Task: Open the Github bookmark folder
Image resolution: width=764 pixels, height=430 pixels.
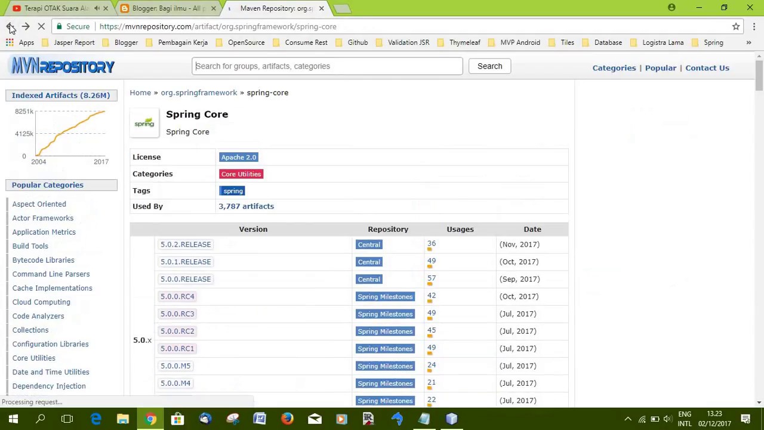Action: [x=352, y=42]
